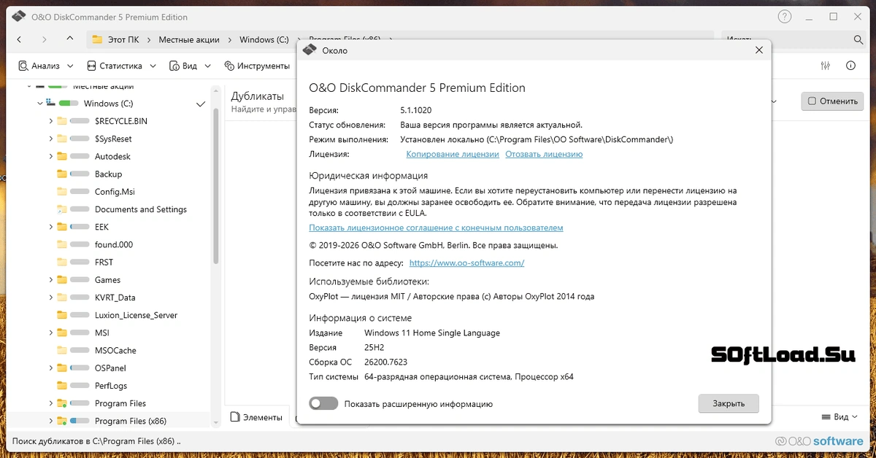Open the Анализ dropdown arrow

pyautogui.click(x=71, y=66)
